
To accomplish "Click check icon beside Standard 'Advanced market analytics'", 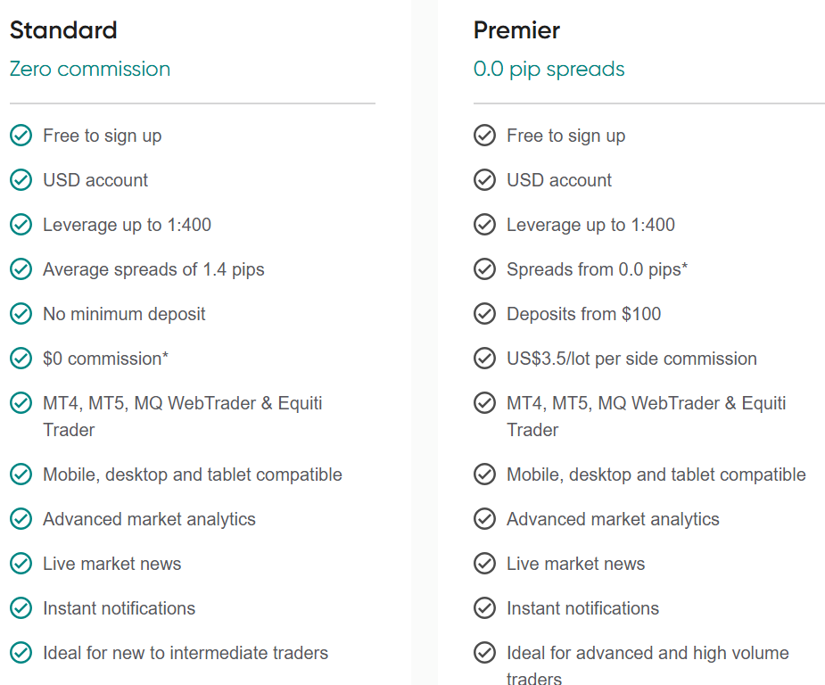I will coord(21,519).
